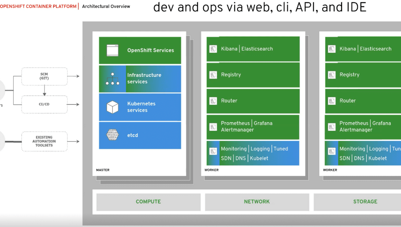Click the Monitoring row icon in right worker

tap(332, 151)
